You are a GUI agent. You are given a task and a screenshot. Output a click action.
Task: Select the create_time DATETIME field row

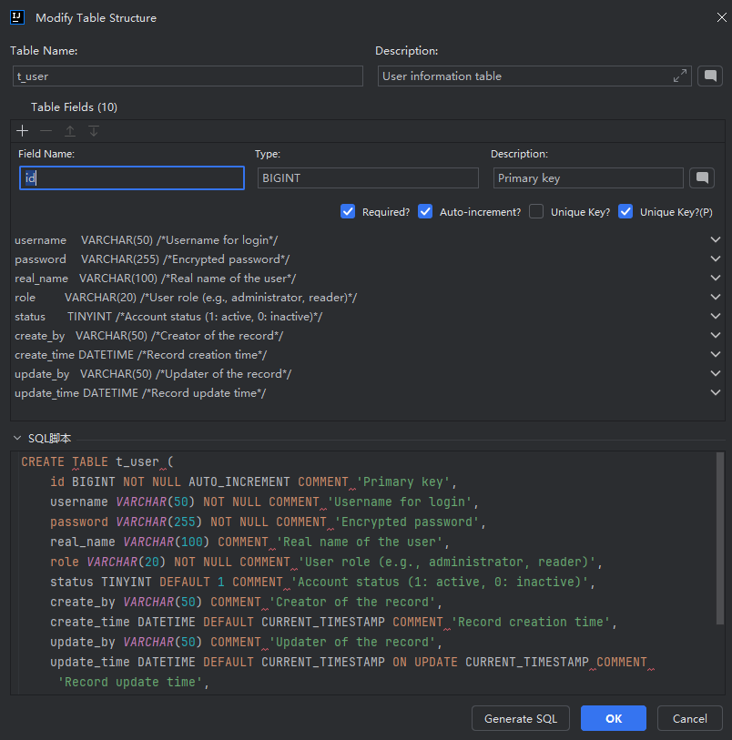pos(141,355)
